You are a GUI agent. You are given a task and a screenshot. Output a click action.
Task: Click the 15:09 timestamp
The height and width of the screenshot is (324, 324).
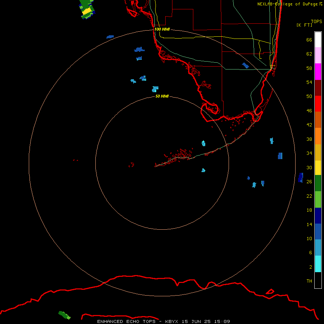[222, 321]
